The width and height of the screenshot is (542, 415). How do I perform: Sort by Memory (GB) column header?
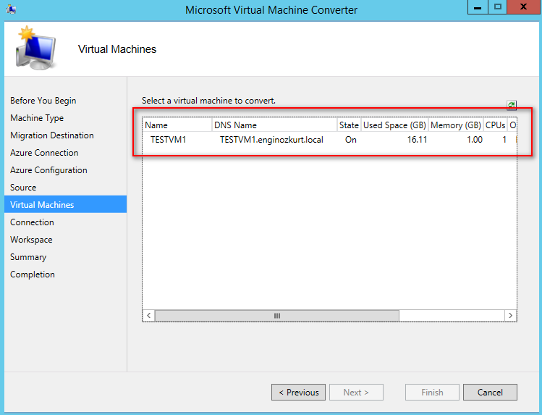(x=456, y=125)
